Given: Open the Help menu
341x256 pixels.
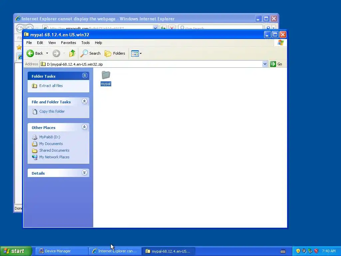Looking at the screenshot, I should pos(98,43).
